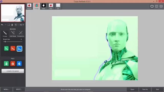Click the Redo arrow icon
This screenshot has width=164, height=92.
(5, 25)
